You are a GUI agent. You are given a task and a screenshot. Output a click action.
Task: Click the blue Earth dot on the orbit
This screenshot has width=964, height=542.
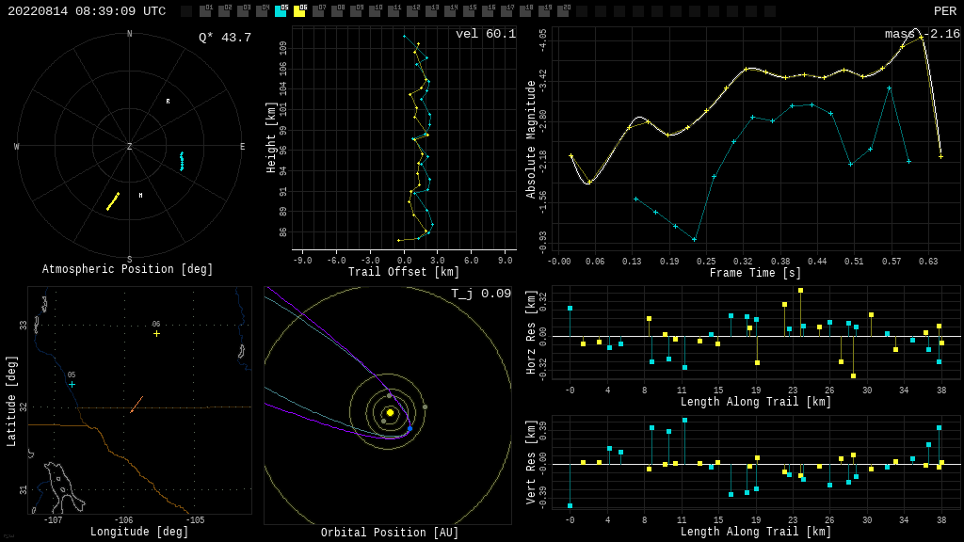tap(410, 429)
